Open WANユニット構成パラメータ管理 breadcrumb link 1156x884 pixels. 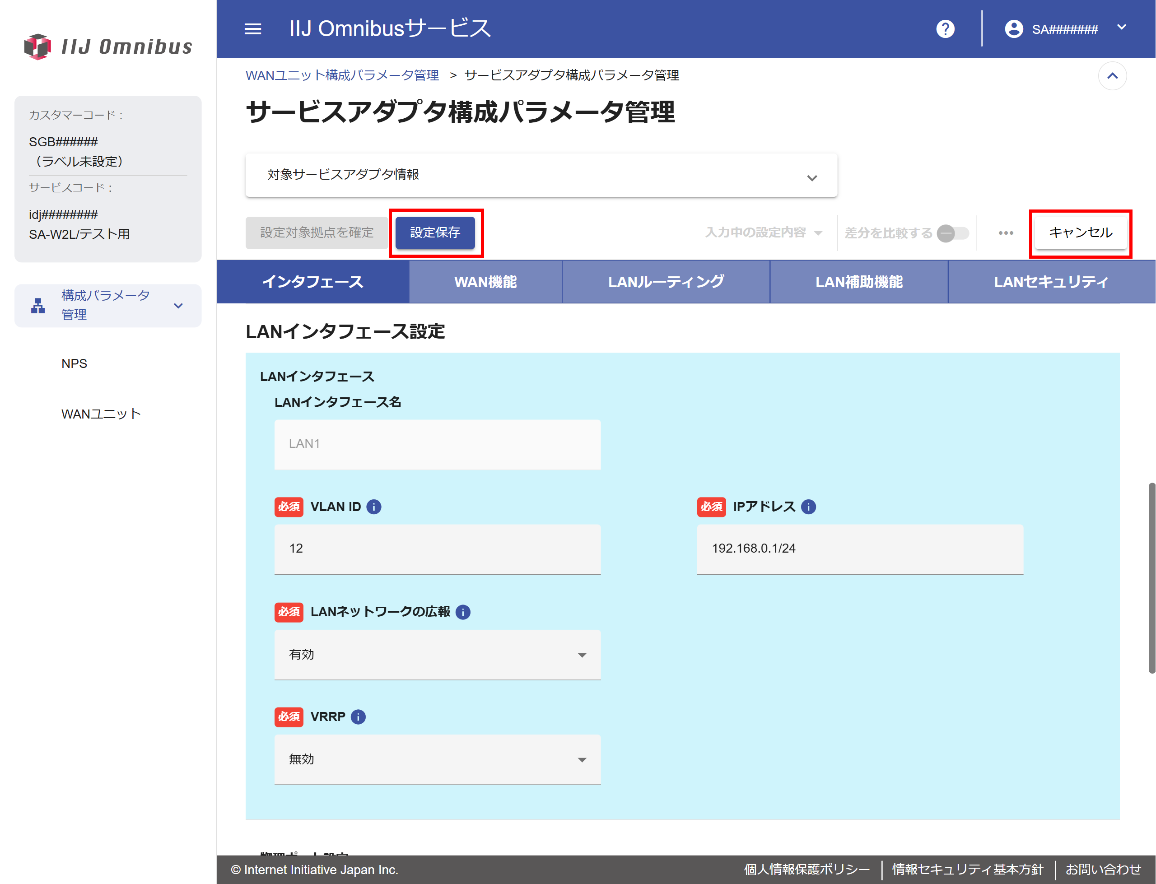[x=342, y=75]
